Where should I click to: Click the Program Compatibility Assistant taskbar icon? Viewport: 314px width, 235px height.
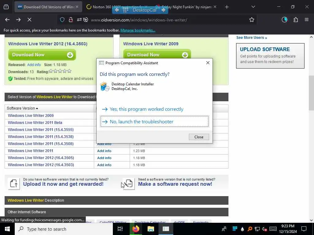click(166, 229)
